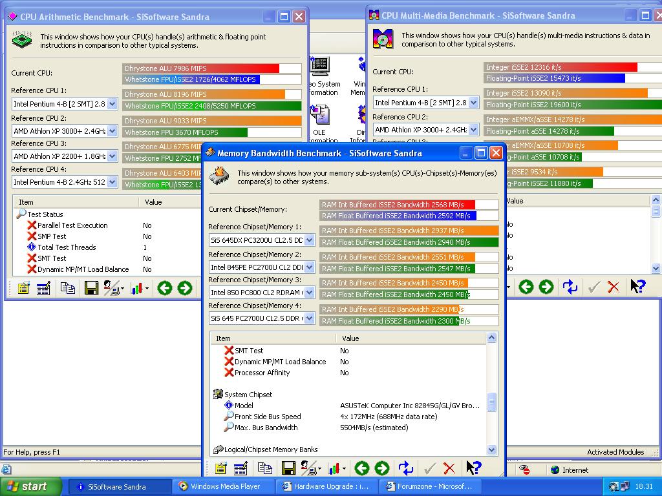The image size is (662, 496).
Task: Click the calculator table icon in CPU Arithmetic toolbar
Action: (43, 289)
